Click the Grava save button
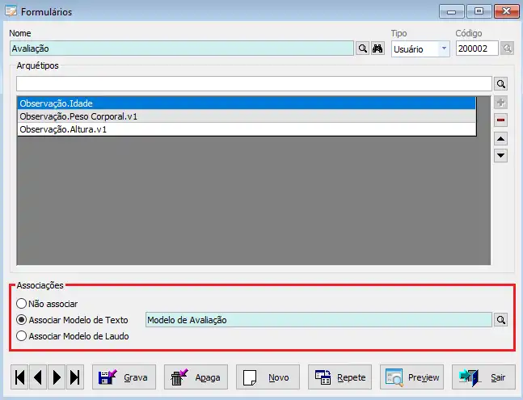523x400 pixels. [124, 377]
